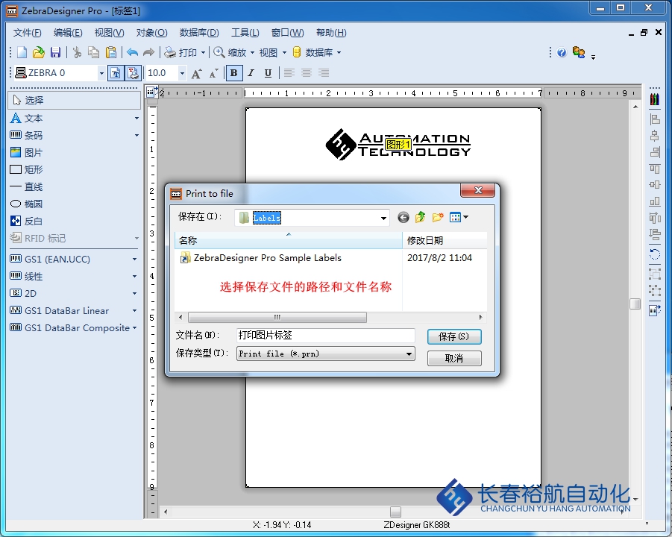Expand the GS1 DataBar Composite dropdown arrow
Image resolution: width=672 pixels, height=537 pixels.
[x=134, y=328]
